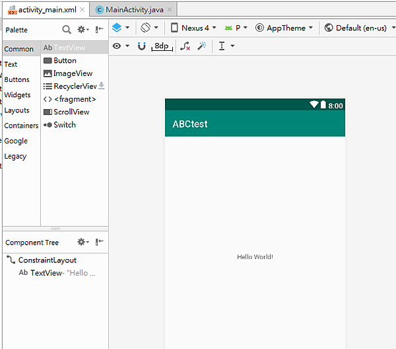Set default margins via 8dp button
The width and height of the screenshot is (396, 349).
pos(162,46)
